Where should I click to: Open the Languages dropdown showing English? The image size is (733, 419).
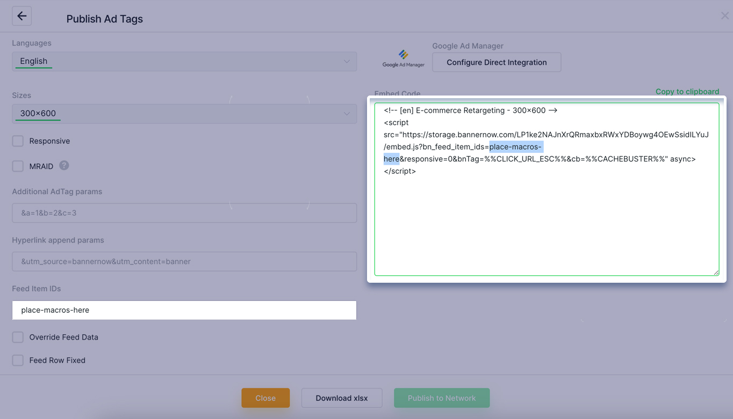(184, 61)
